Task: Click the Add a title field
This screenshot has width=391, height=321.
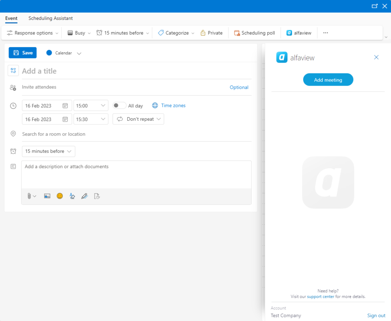Action: pos(76,71)
